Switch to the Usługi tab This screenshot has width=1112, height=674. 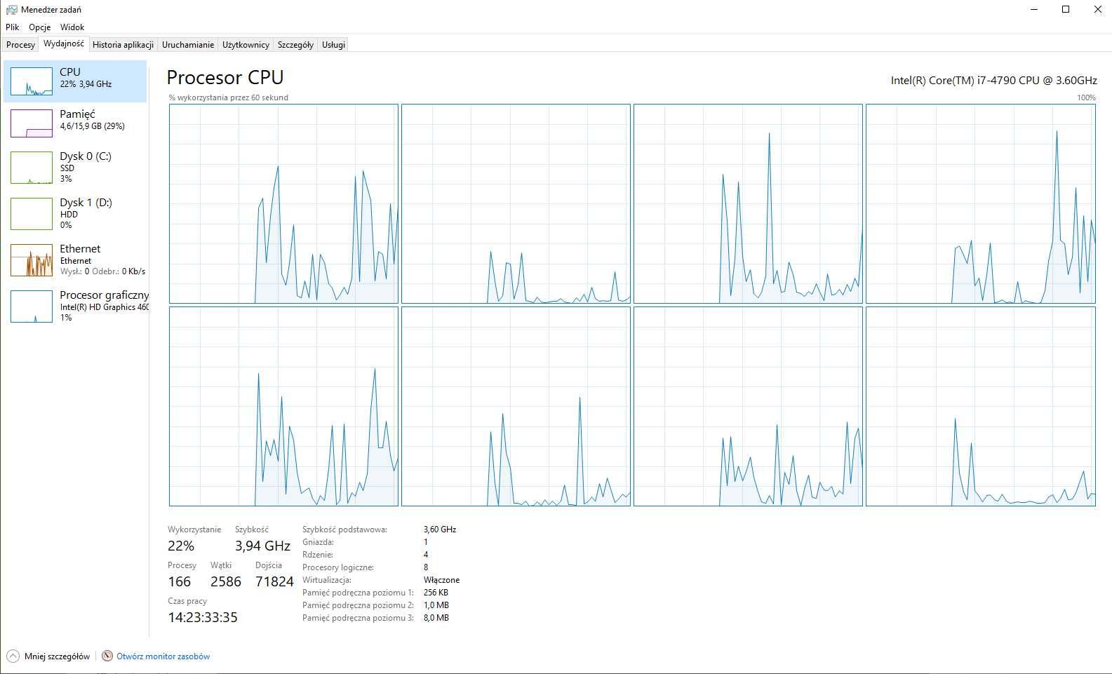(333, 44)
